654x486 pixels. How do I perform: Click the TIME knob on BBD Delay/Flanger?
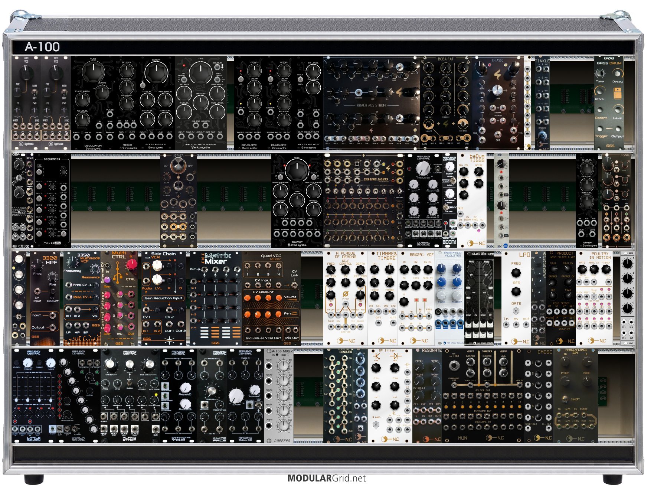200,73
